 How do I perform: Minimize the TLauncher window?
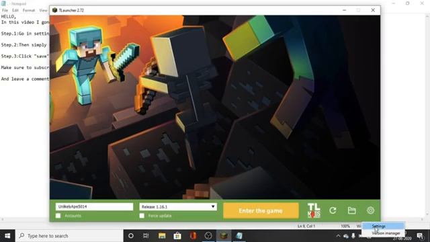(345, 10)
